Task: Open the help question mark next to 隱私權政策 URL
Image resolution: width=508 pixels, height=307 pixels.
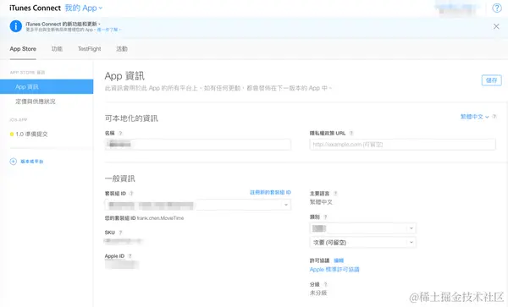Action: (x=351, y=134)
